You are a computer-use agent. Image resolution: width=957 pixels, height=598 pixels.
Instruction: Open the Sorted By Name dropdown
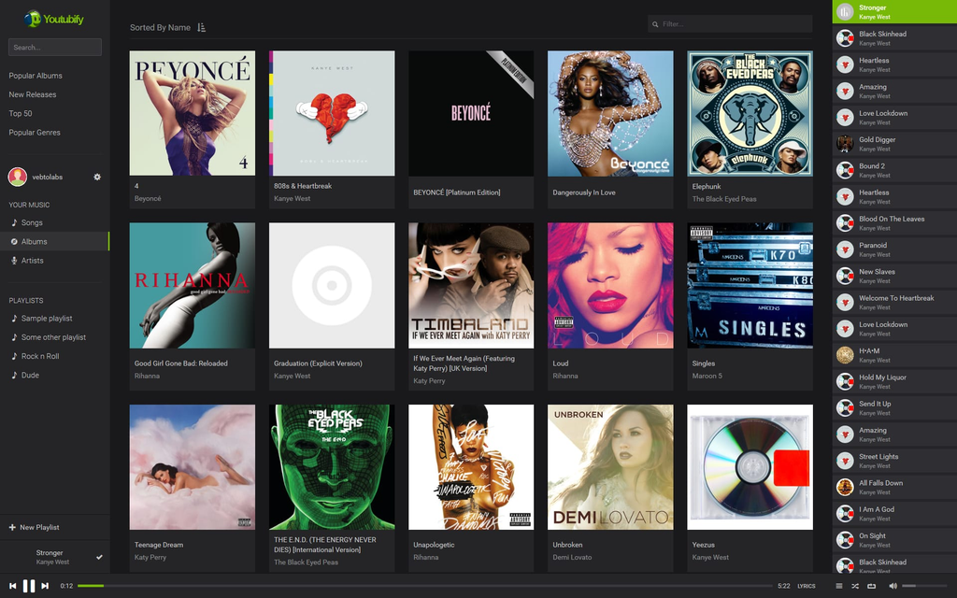(160, 27)
